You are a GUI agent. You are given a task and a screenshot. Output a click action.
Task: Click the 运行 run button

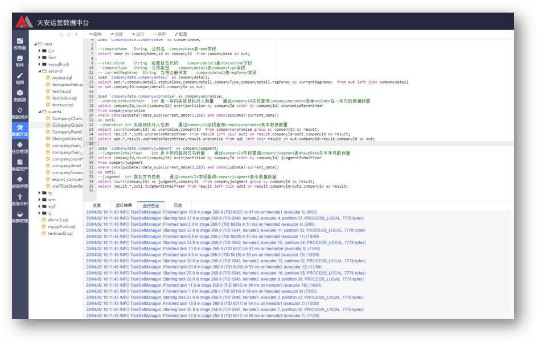(x=138, y=34)
